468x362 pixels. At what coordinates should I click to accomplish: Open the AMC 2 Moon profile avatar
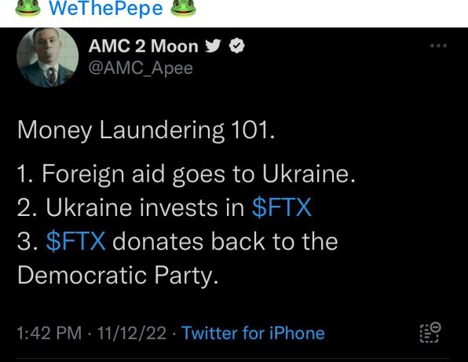pyautogui.click(x=48, y=57)
